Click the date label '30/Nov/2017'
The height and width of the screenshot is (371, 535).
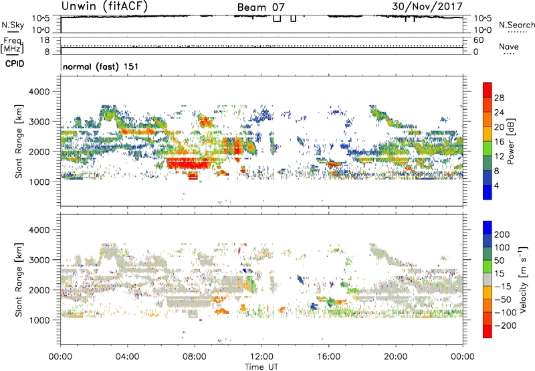pyautogui.click(x=427, y=7)
